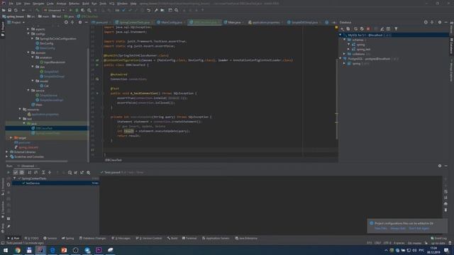The width and height of the screenshot is (454, 255).
Task: Toggle the pin icon in the Run panel sidebar
Action: pyautogui.click(x=9, y=227)
